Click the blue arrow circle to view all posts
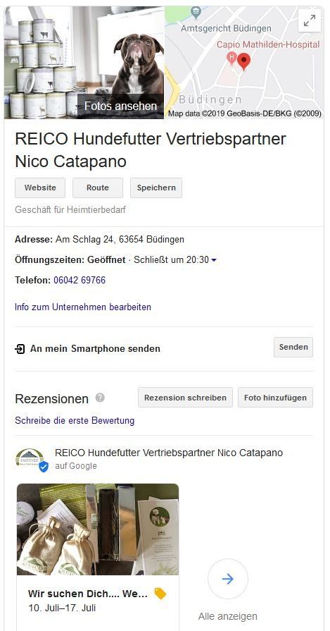This screenshot has width=330, height=631. tap(228, 579)
